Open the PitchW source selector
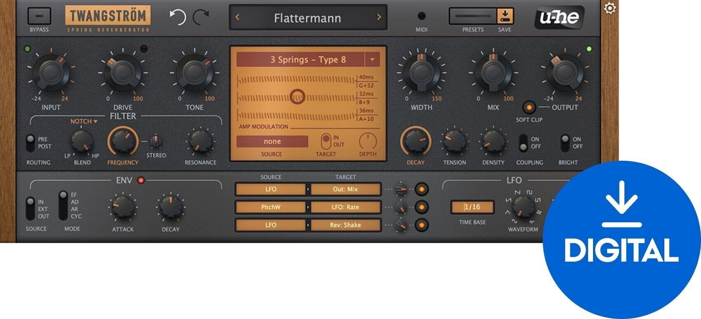This screenshot has height=319, width=701. (271, 207)
